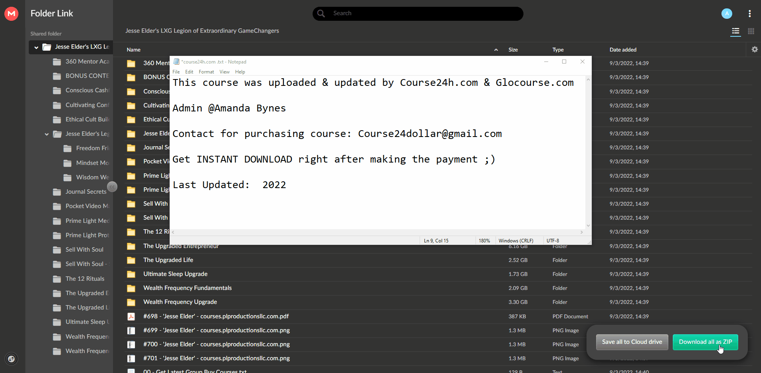Viewport: 761px width, 373px height.
Task: Switch to list view icon
Action: (x=735, y=31)
